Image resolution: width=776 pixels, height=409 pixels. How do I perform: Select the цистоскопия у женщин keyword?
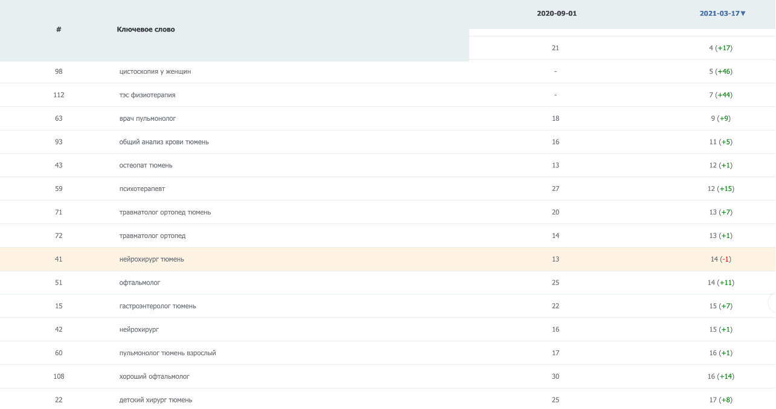155,71
